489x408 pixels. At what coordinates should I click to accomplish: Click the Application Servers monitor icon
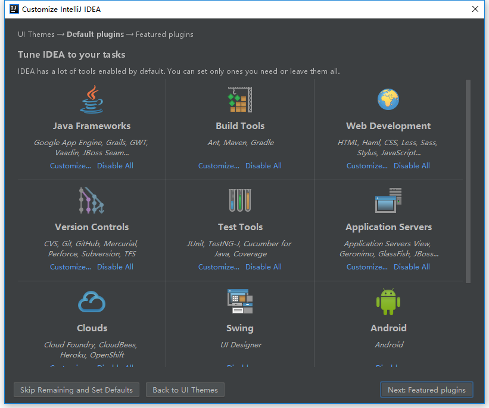coord(388,200)
